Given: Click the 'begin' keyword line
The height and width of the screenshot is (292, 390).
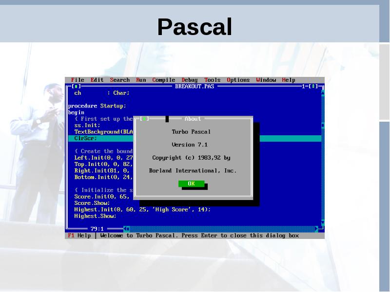Looking at the screenshot, I should pos(76,112).
